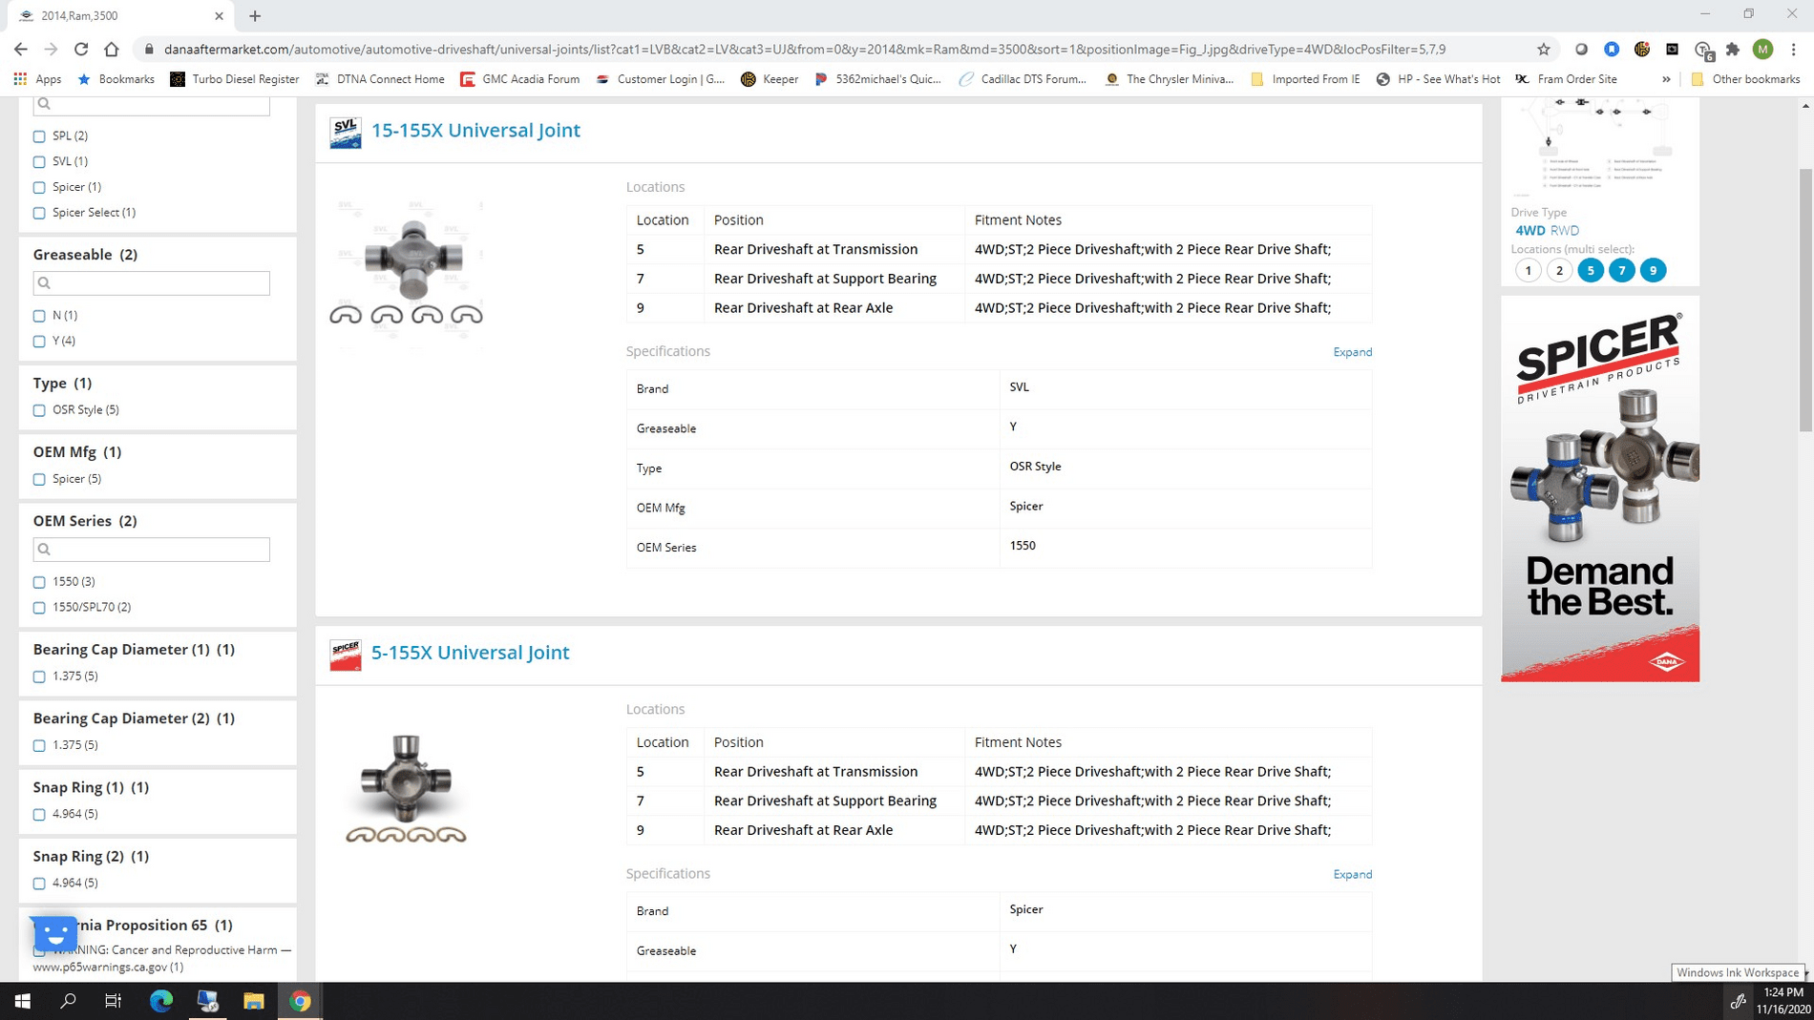The image size is (1814, 1020).
Task: Click the SVL brand logo beside 15-155X
Action: coord(346,133)
